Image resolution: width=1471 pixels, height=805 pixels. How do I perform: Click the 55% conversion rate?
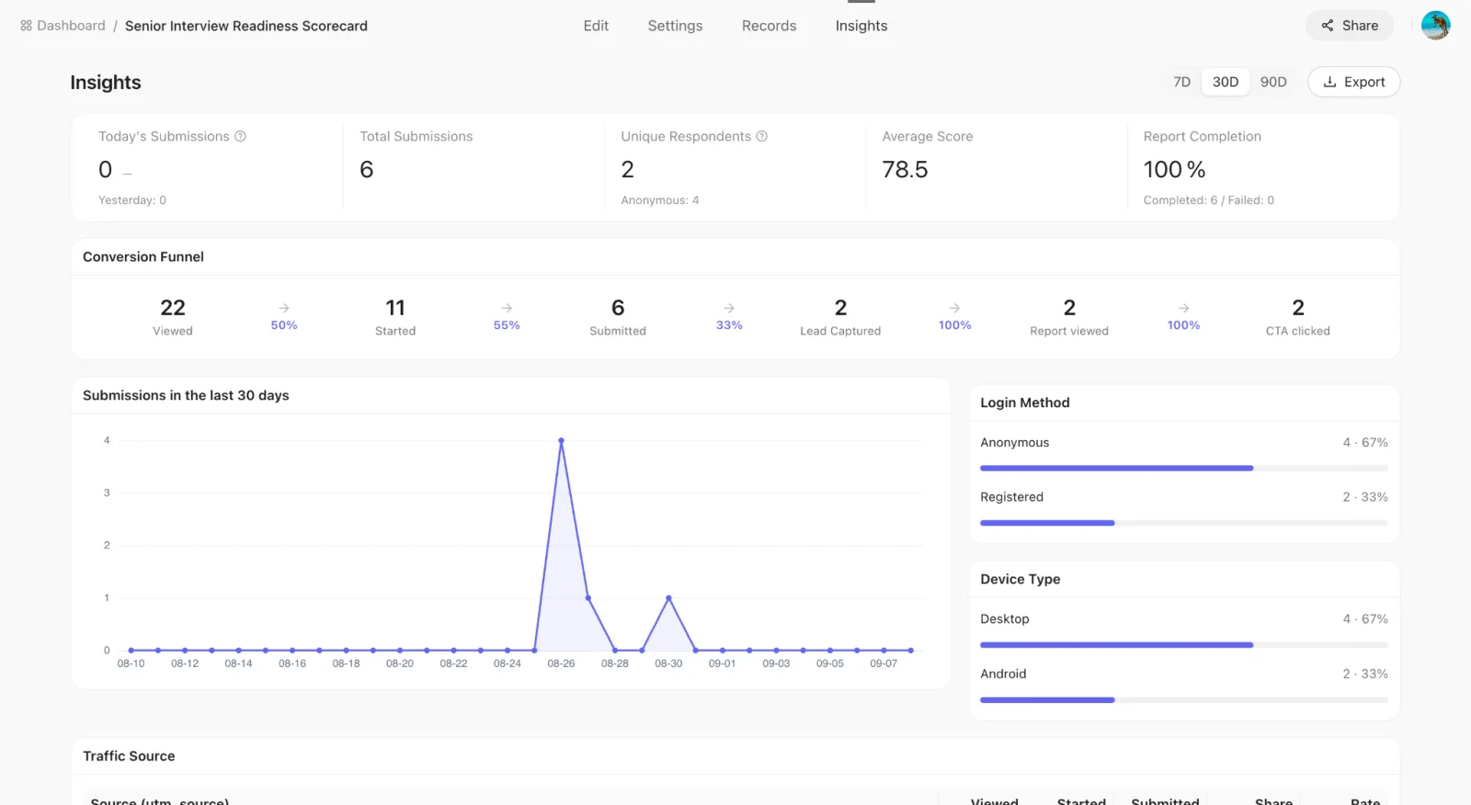507,325
